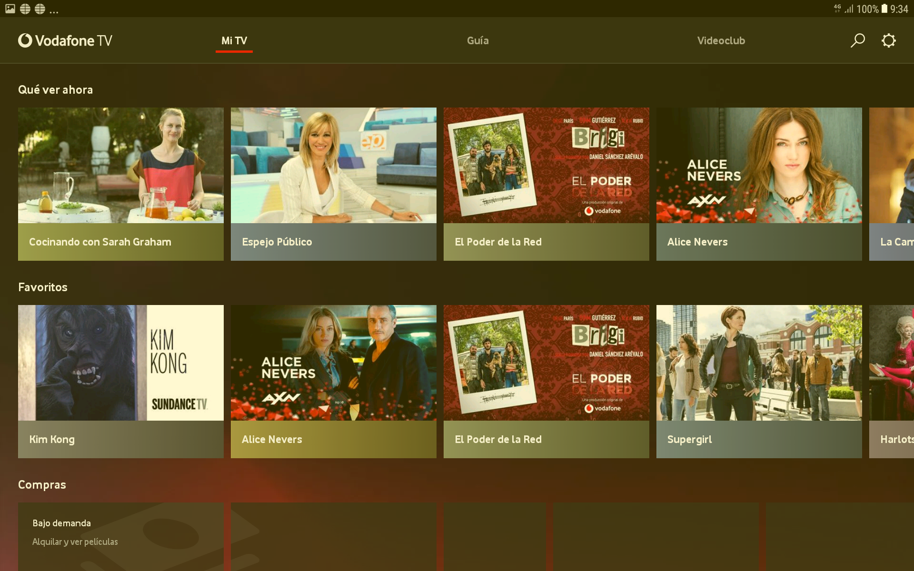Switch to the Videoclub tab
The image size is (914, 571).
[x=721, y=40]
